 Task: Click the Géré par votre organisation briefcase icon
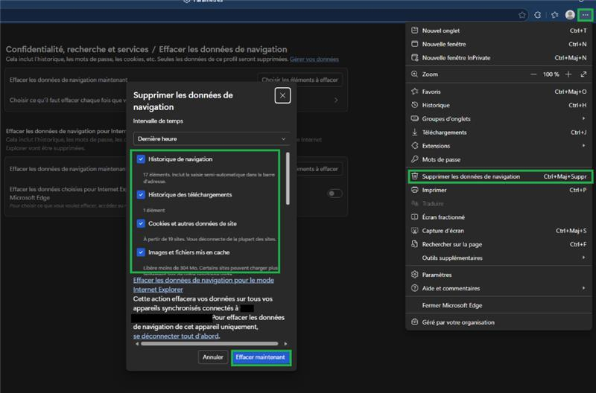coord(415,322)
